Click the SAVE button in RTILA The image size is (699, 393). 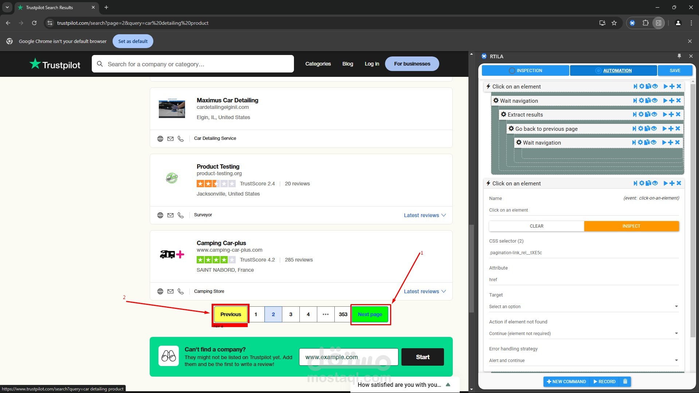pyautogui.click(x=675, y=71)
